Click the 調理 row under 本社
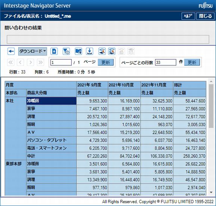 click(x=51, y=117)
